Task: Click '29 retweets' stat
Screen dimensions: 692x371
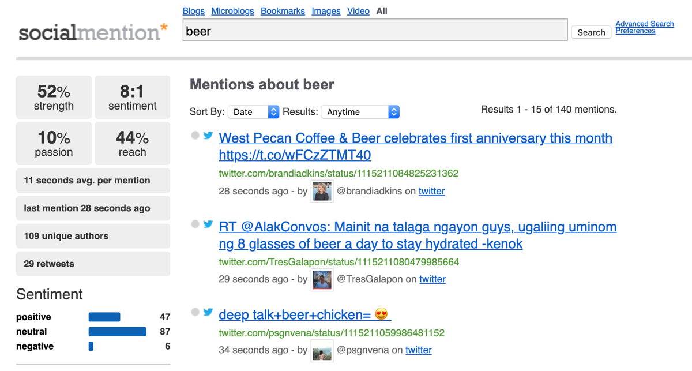Action: point(93,264)
